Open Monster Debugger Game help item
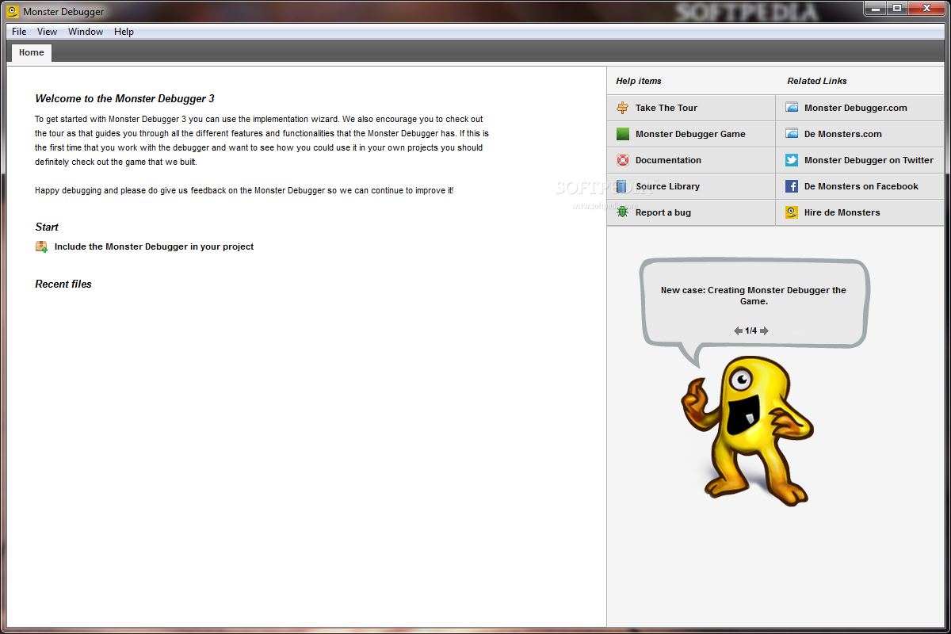This screenshot has height=634, width=951. 691,134
